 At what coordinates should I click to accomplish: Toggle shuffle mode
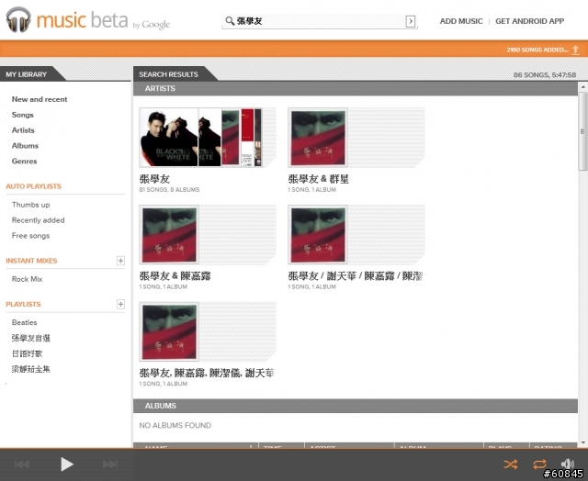click(x=511, y=464)
